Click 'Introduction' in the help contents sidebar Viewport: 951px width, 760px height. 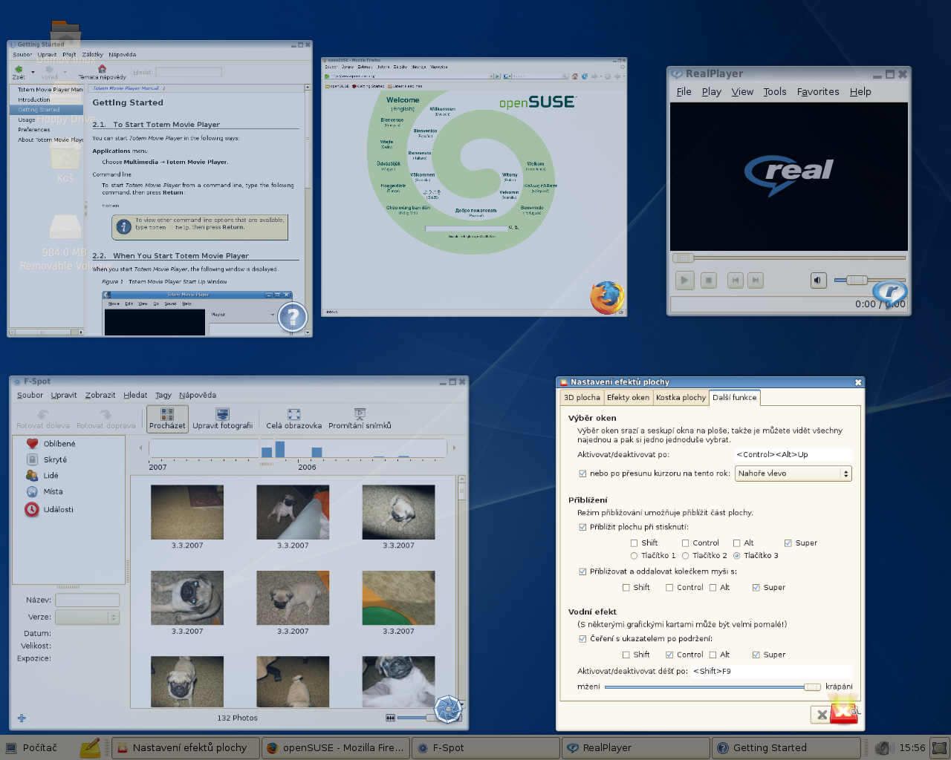[x=34, y=99]
